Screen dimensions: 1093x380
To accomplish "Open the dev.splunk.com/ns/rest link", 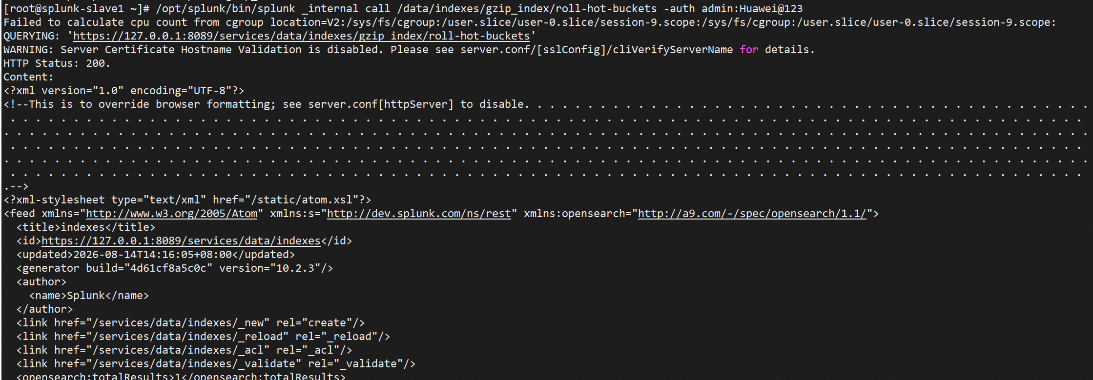I will [x=419, y=214].
